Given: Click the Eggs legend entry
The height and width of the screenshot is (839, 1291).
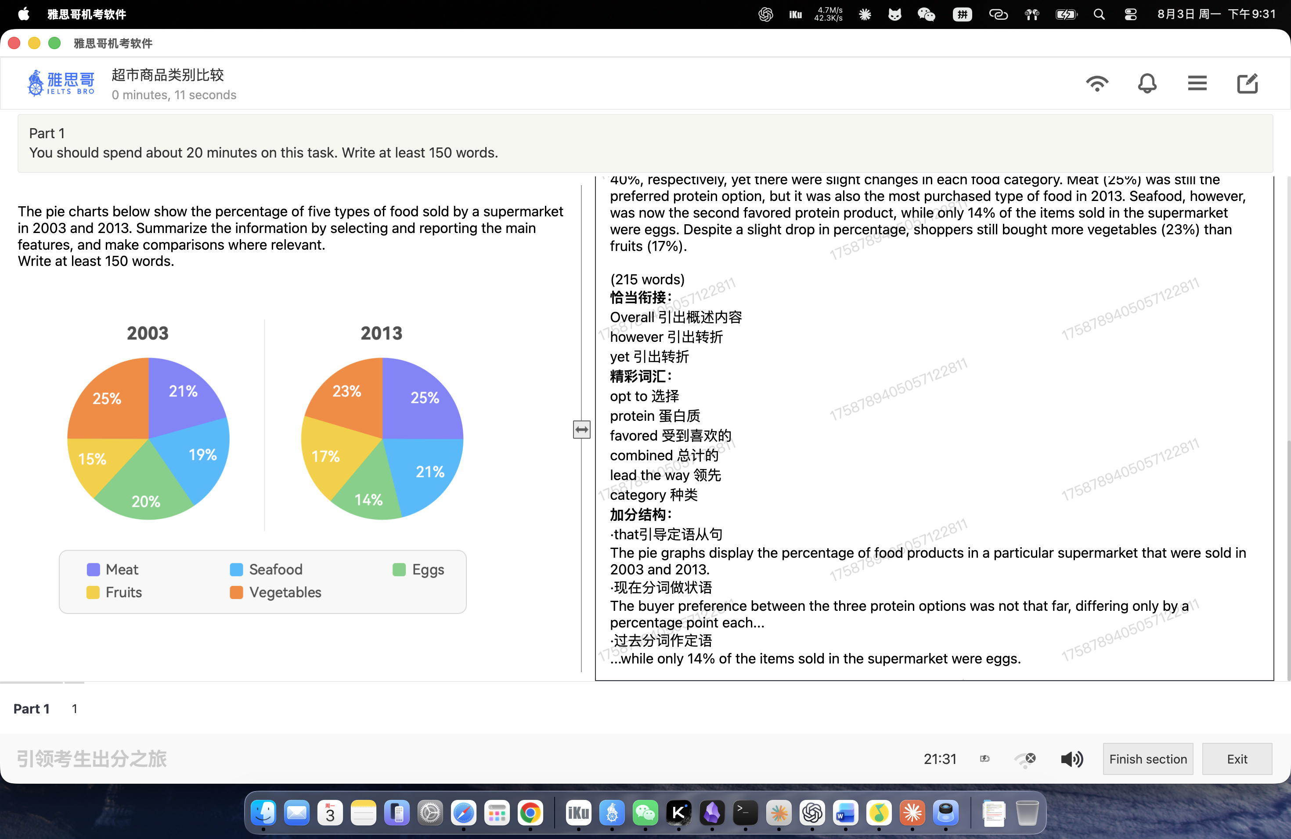Looking at the screenshot, I should 419,569.
